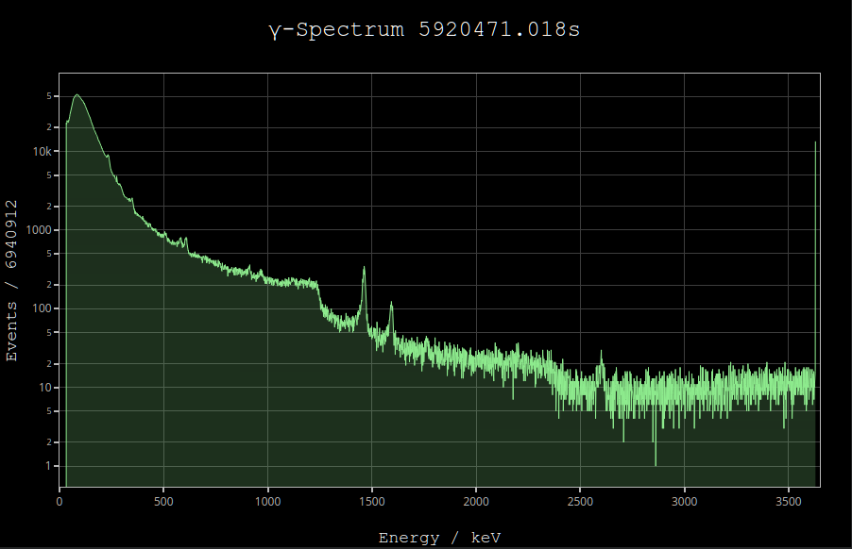This screenshot has width=852, height=549.
Task: Click the 10k label on the events axis
Action: click(43, 152)
